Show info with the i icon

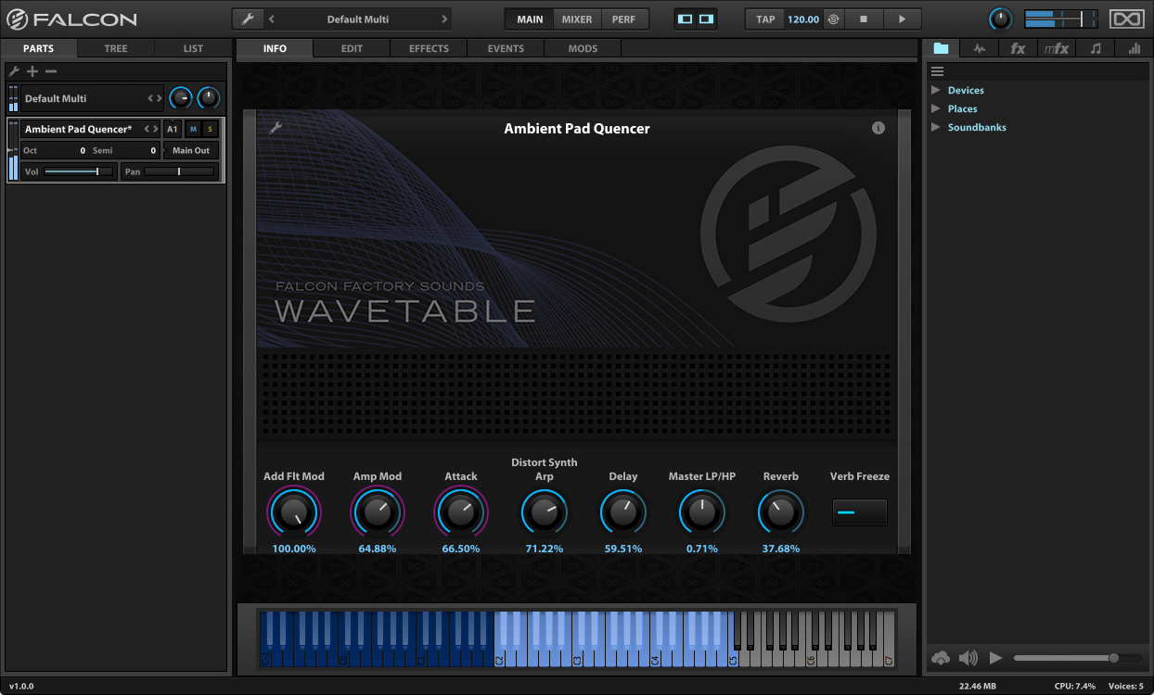[878, 128]
